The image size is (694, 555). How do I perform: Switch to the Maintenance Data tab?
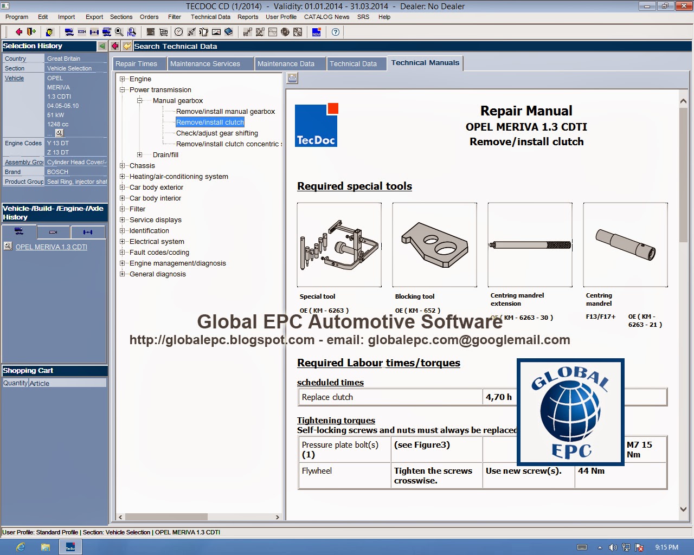[x=286, y=64]
